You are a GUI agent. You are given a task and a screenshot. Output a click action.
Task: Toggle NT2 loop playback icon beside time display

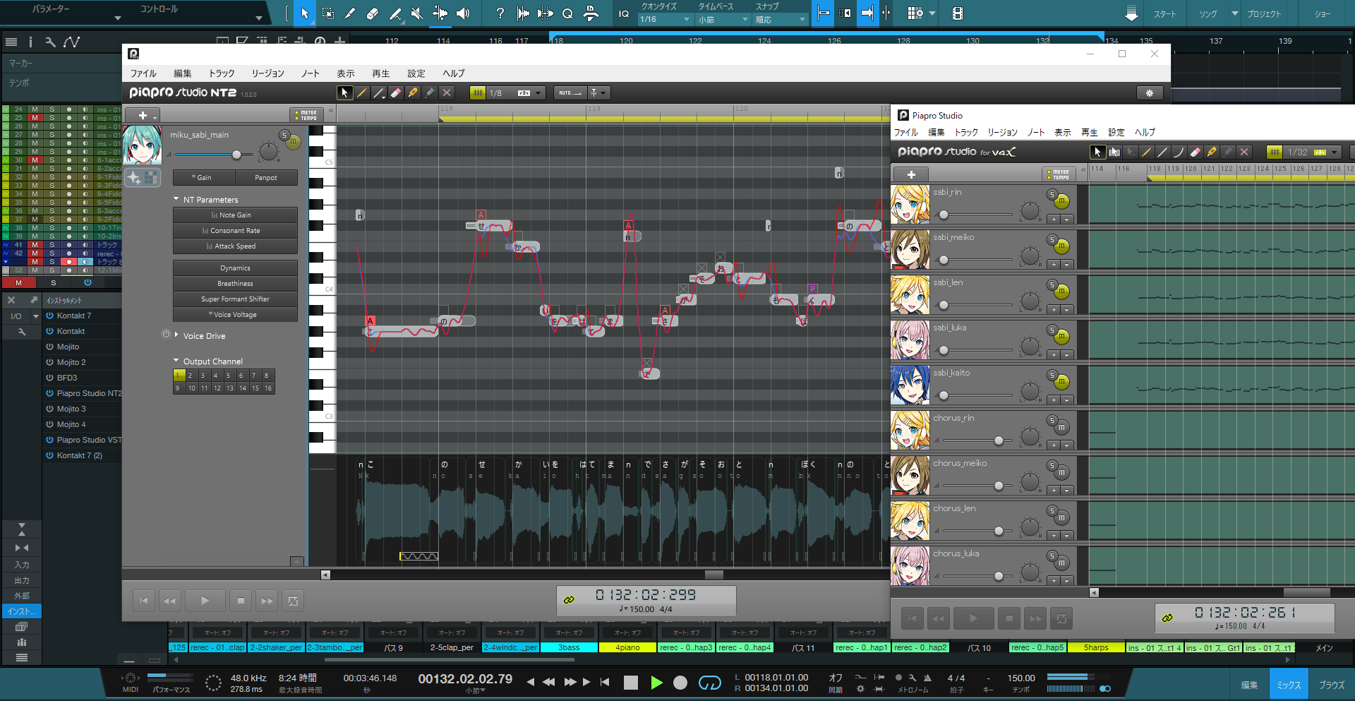[x=569, y=600]
